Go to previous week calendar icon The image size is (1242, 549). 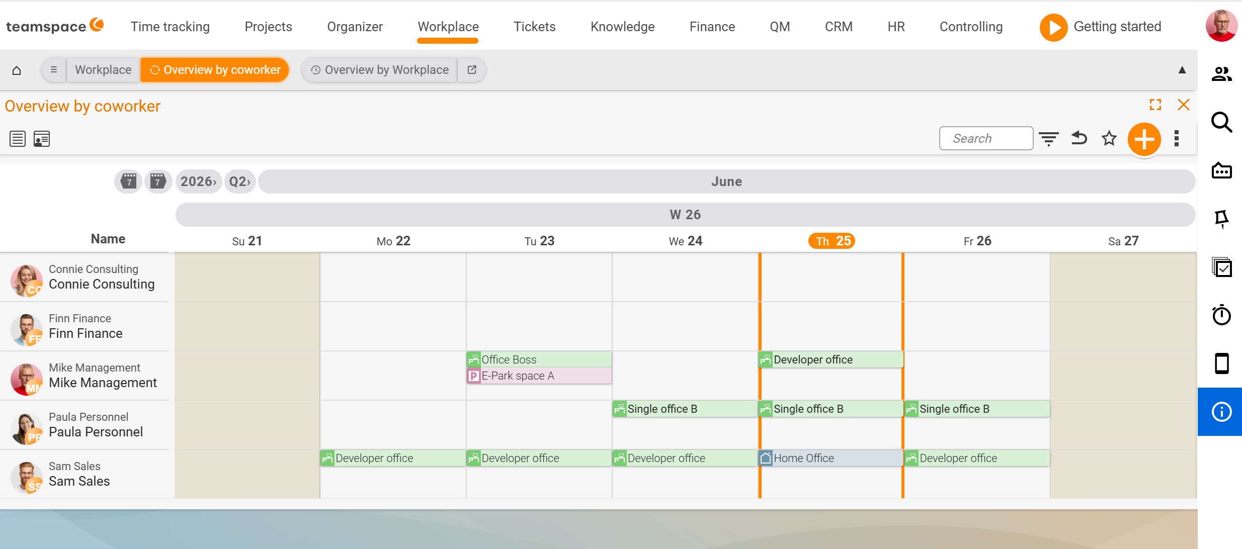coord(129,181)
